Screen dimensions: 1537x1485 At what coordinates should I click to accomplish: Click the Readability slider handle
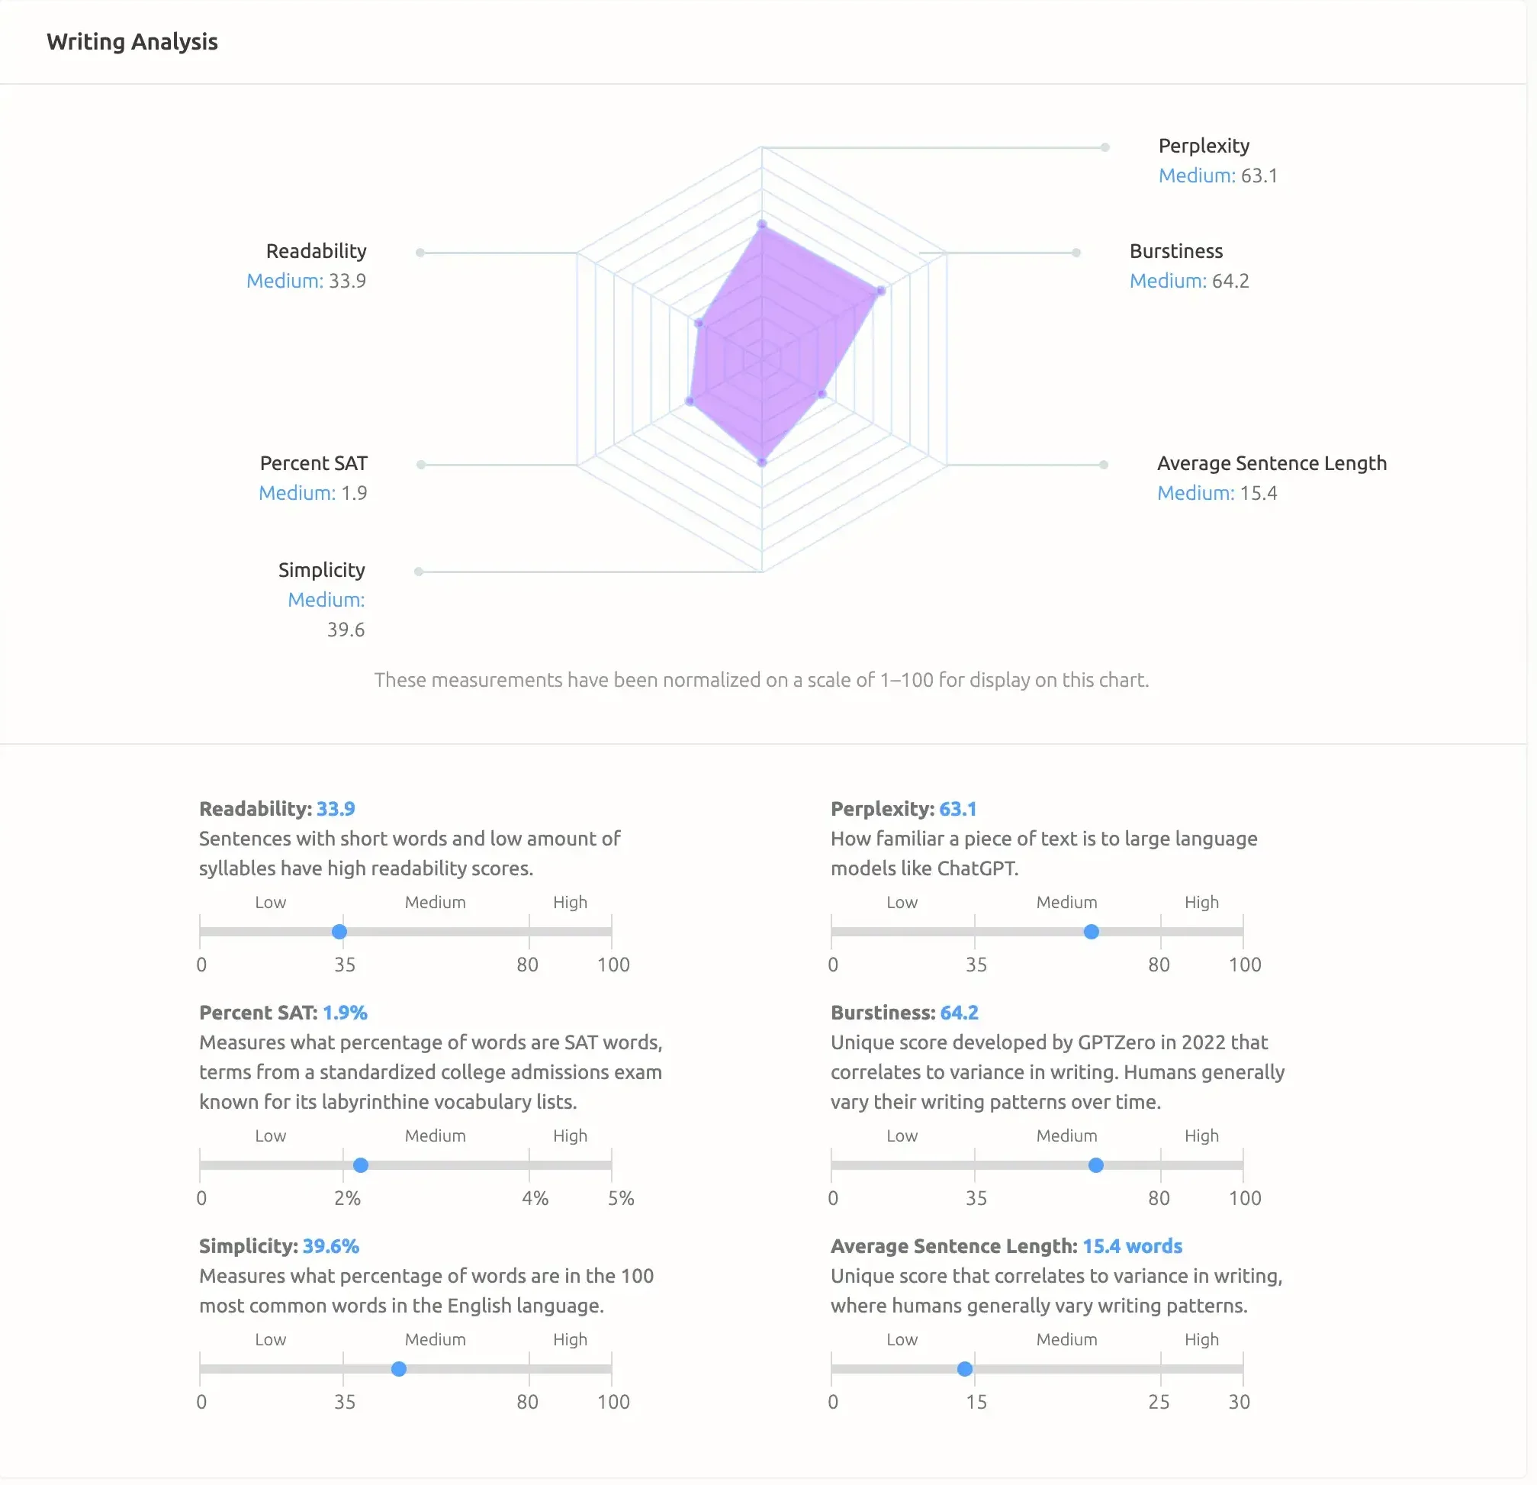(339, 931)
